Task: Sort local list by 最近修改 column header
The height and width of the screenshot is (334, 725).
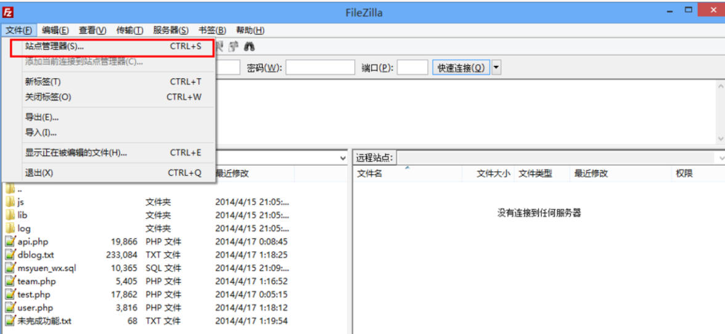Action: click(x=253, y=174)
